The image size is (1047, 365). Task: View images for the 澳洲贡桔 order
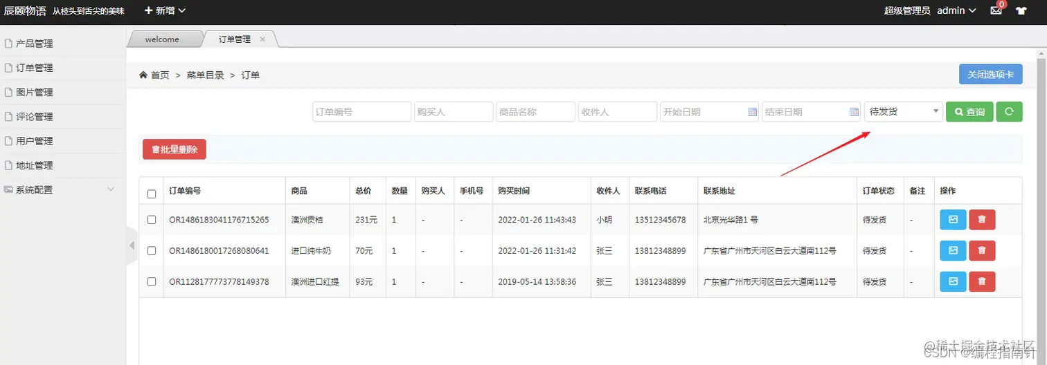click(x=953, y=220)
